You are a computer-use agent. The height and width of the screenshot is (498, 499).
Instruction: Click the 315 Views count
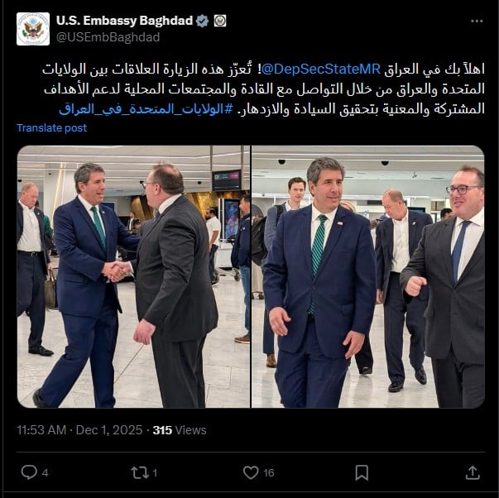[x=180, y=430]
